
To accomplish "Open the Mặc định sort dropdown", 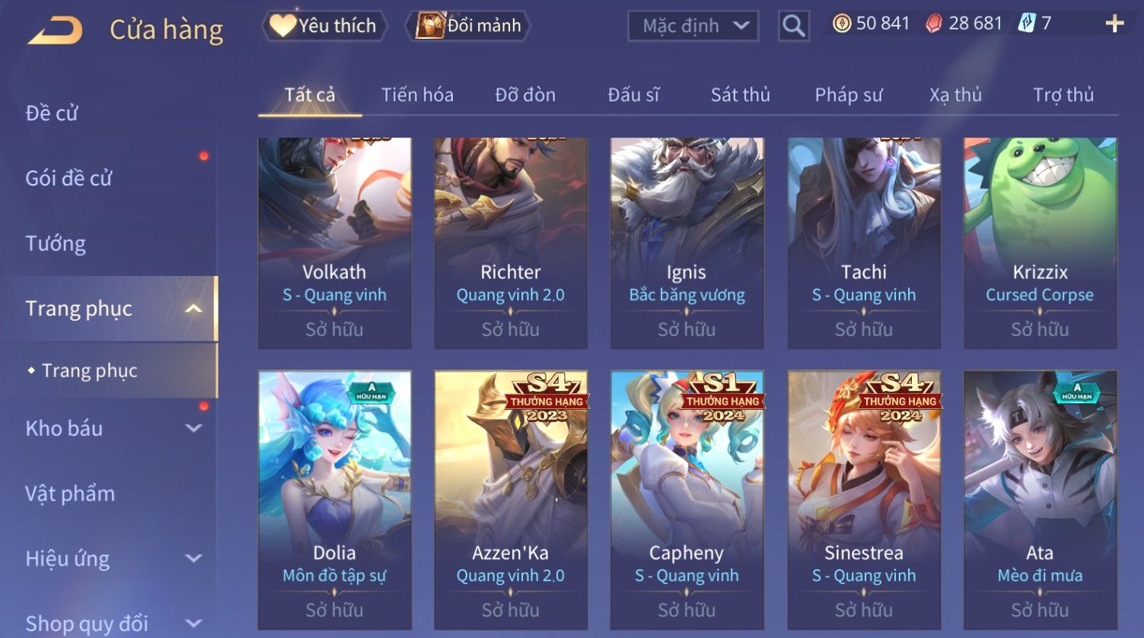I will click(x=693, y=26).
